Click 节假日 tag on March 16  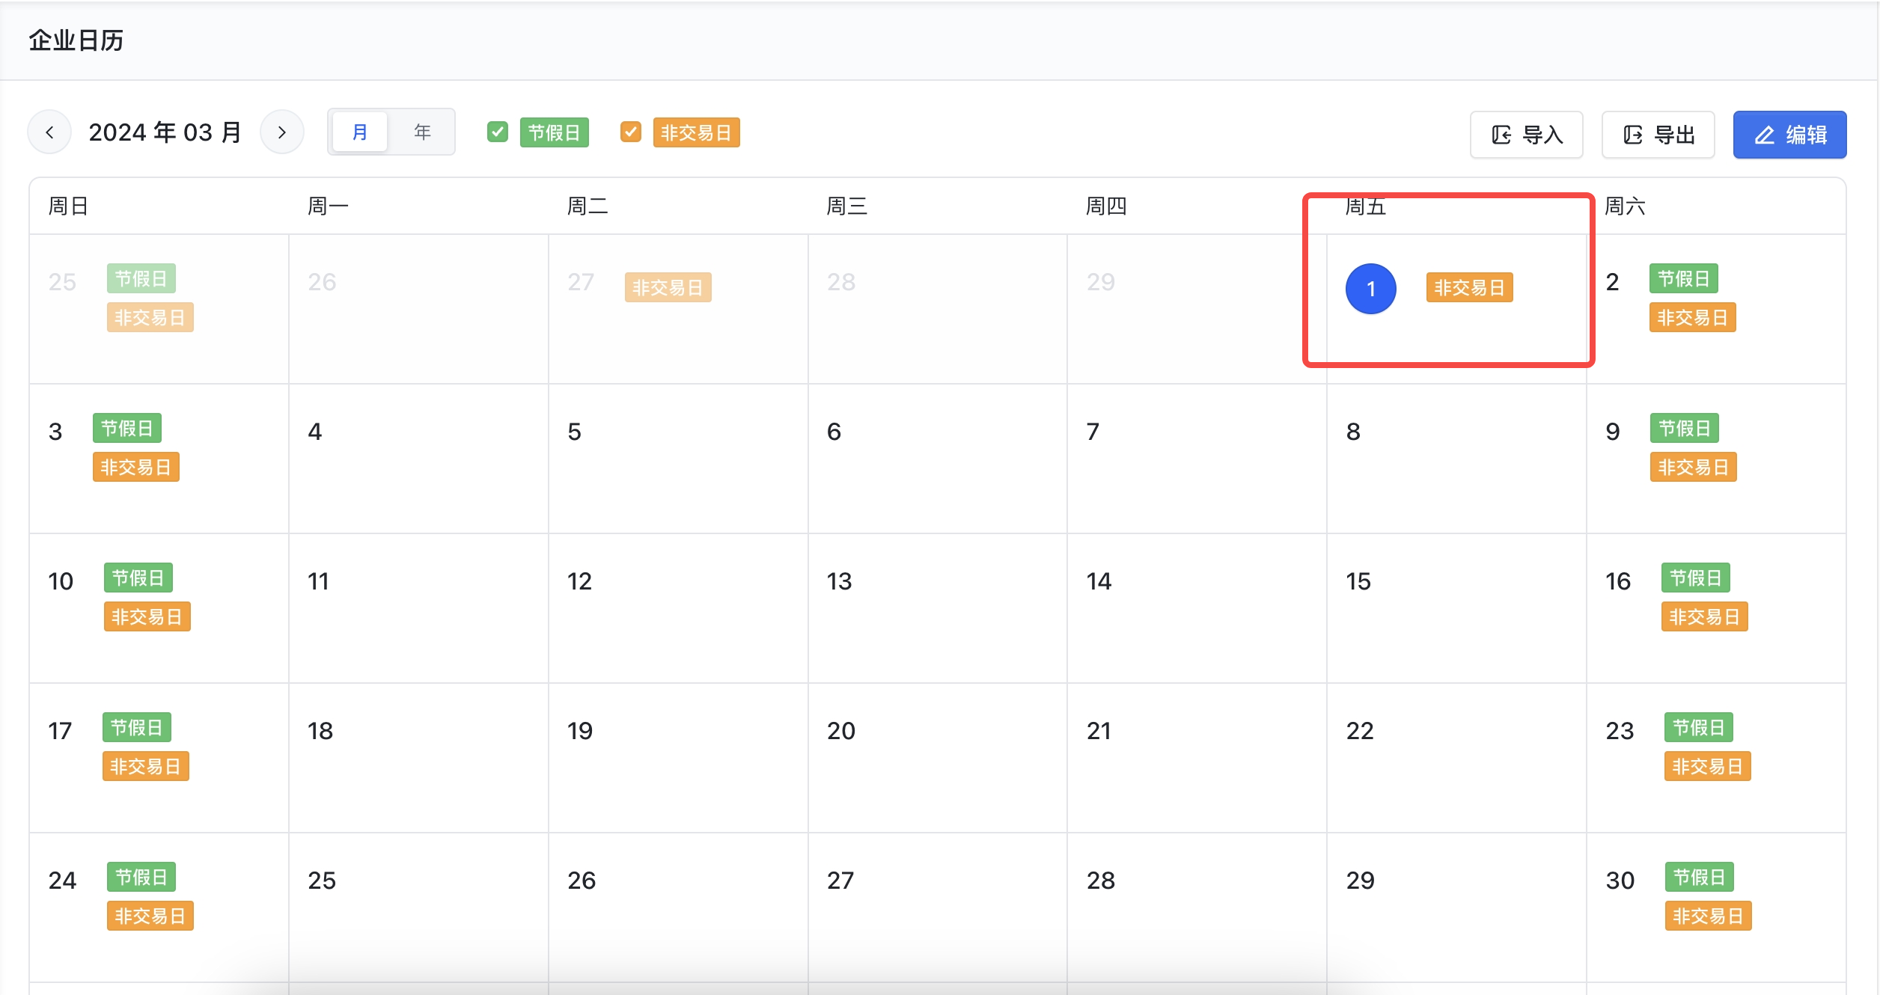1696,578
